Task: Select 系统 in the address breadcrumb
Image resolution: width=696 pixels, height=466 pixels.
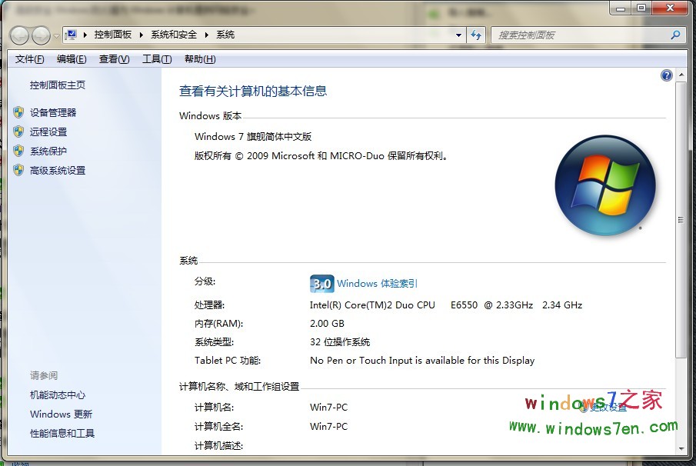Action: [x=225, y=35]
